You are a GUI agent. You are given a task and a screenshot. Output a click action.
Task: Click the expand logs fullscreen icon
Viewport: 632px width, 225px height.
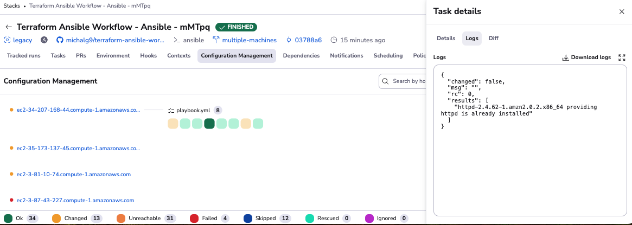point(622,57)
